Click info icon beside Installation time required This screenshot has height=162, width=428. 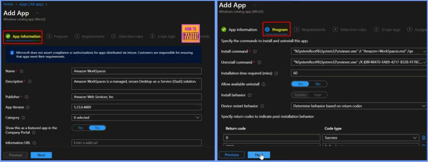pyautogui.click(x=276, y=73)
